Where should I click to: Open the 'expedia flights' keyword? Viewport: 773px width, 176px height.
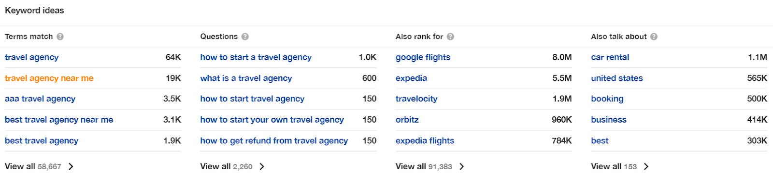pyautogui.click(x=425, y=140)
